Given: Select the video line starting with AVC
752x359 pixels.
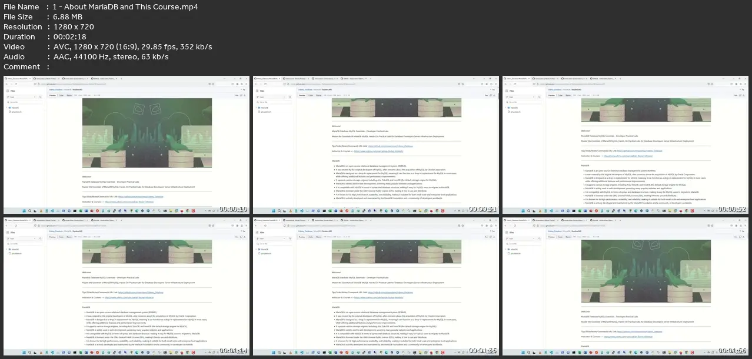Looking at the screenshot, I should [x=132, y=47].
